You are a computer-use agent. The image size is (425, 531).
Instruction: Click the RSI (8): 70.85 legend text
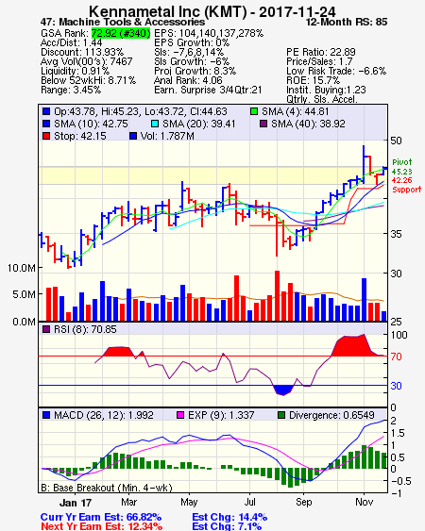(85, 329)
